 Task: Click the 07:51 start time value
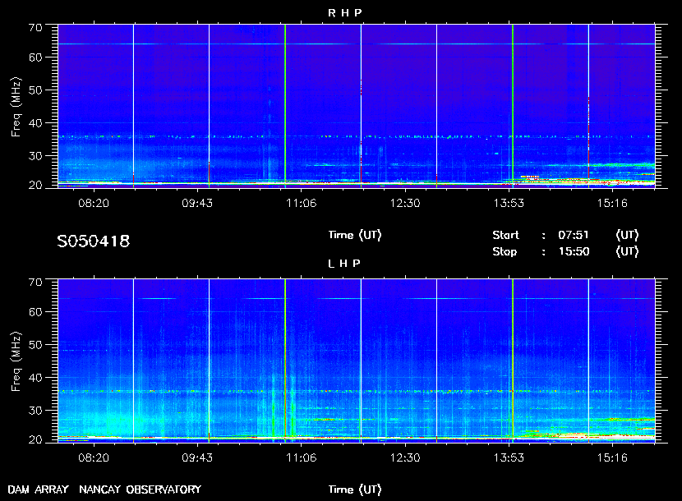(574, 235)
